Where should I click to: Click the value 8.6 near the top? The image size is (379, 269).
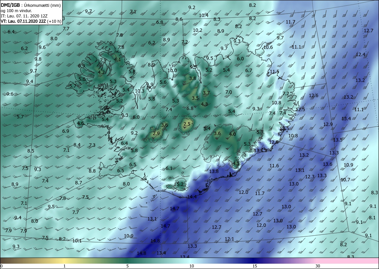[179, 19]
